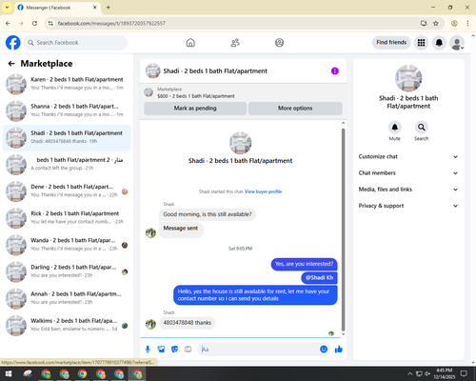The image size is (476, 381).
Task: Open Chrome profile icon in toolbar
Action: click(454, 23)
